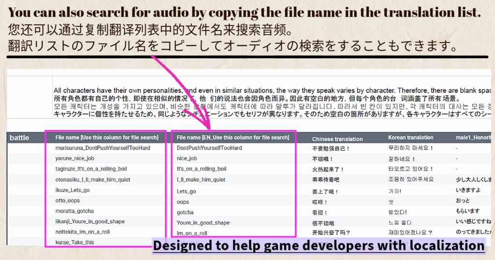This screenshot has height=260, width=495.
Task: Select cell 'moratta_gotcha'
Action: coord(74,211)
